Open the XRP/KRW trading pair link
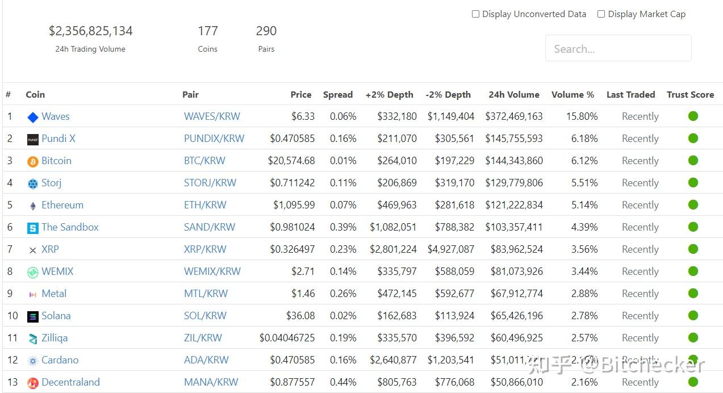This screenshot has width=723, height=393. click(205, 249)
